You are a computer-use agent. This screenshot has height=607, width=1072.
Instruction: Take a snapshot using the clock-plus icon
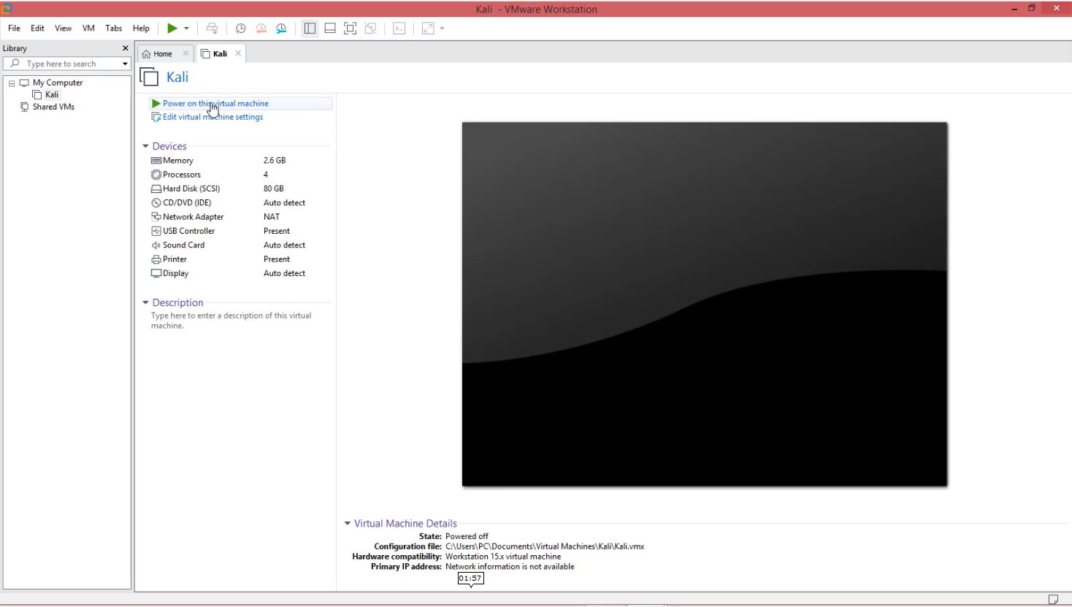coord(240,28)
